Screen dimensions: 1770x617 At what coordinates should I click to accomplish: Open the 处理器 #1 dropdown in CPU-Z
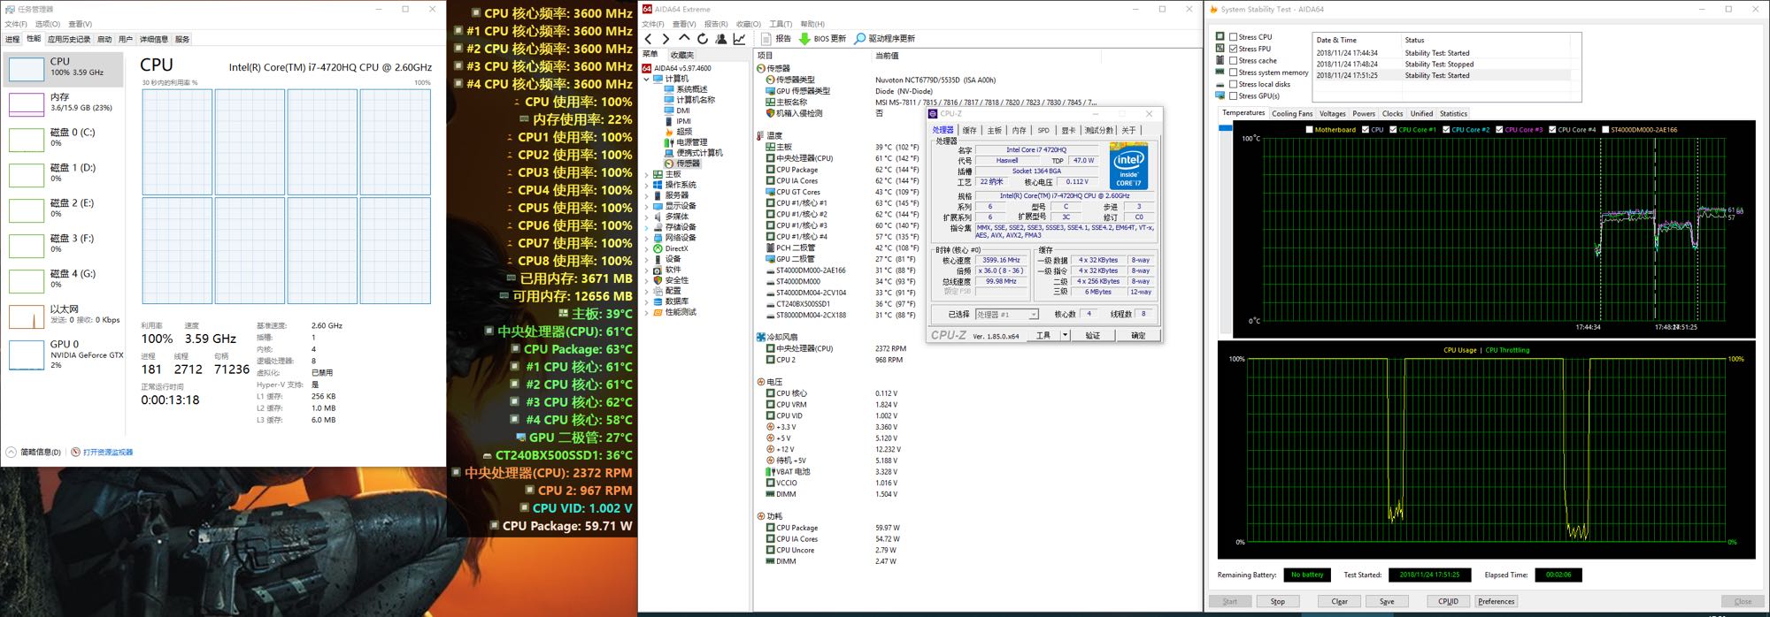1006,315
